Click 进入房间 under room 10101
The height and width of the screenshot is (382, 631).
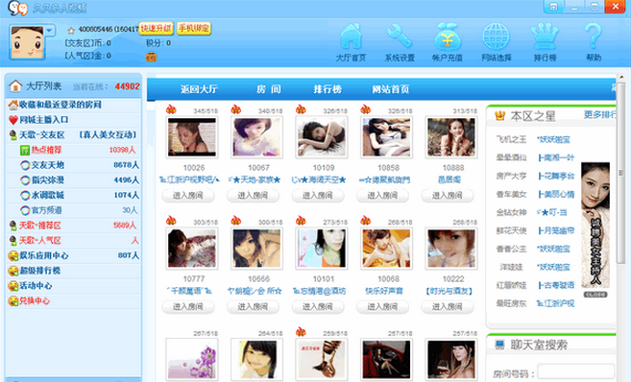coord(318,307)
